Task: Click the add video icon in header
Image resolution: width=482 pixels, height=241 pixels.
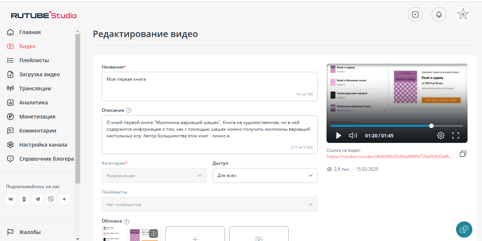Action: tap(415, 14)
